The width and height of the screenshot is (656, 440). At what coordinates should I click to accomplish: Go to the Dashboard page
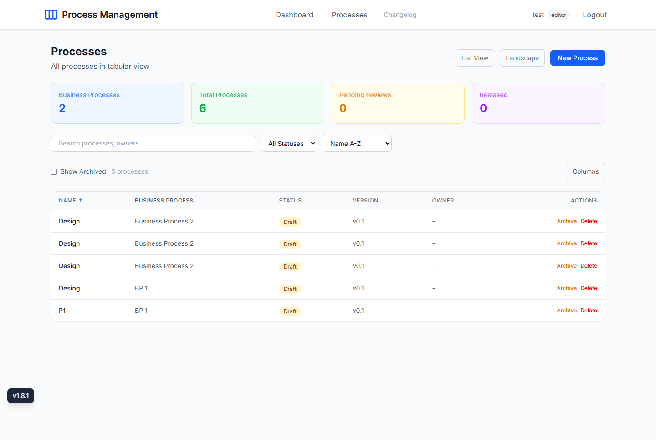(x=294, y=15)
